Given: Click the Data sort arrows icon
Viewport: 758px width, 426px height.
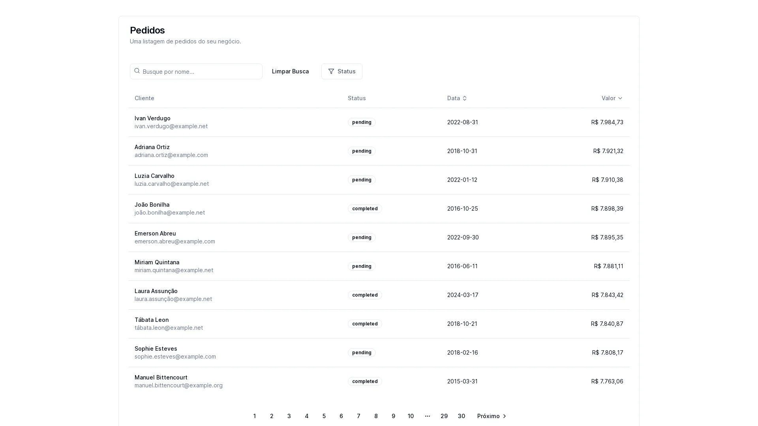Looking at the screenshot, I should pos(465,98).
